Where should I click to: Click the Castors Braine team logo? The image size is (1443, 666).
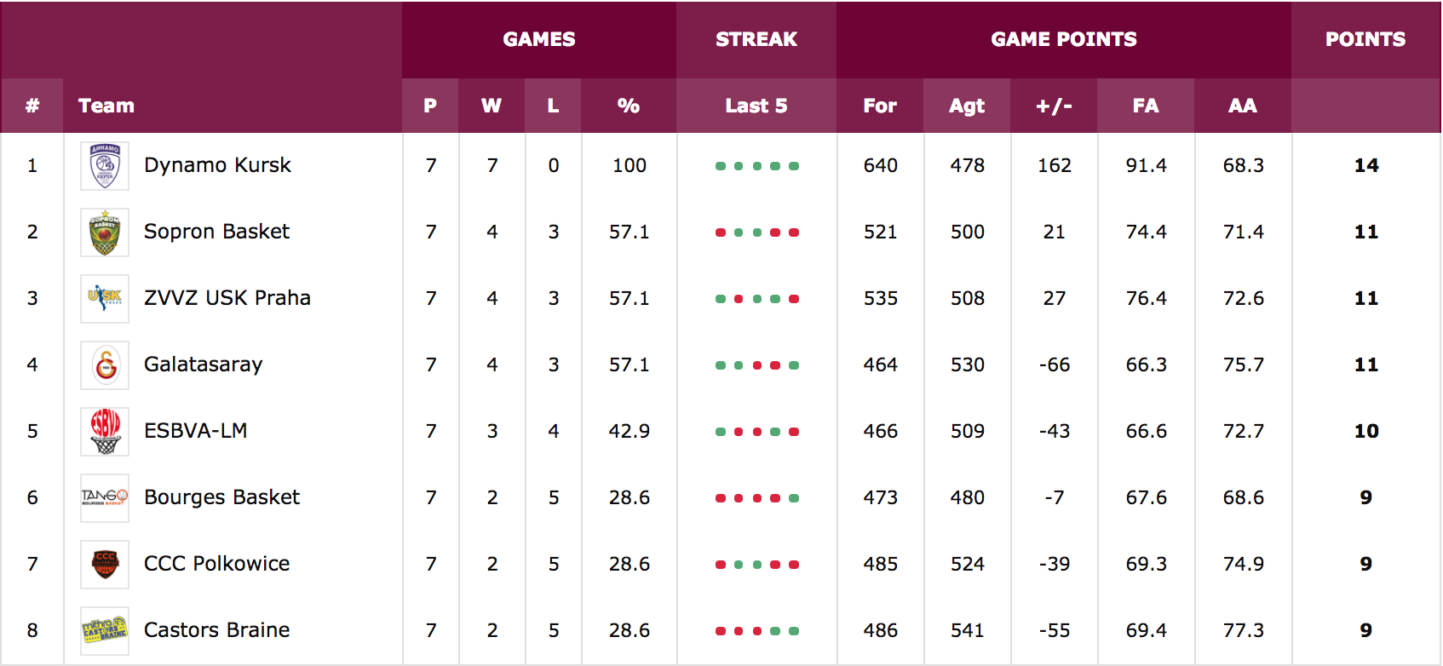click(105, 631)
